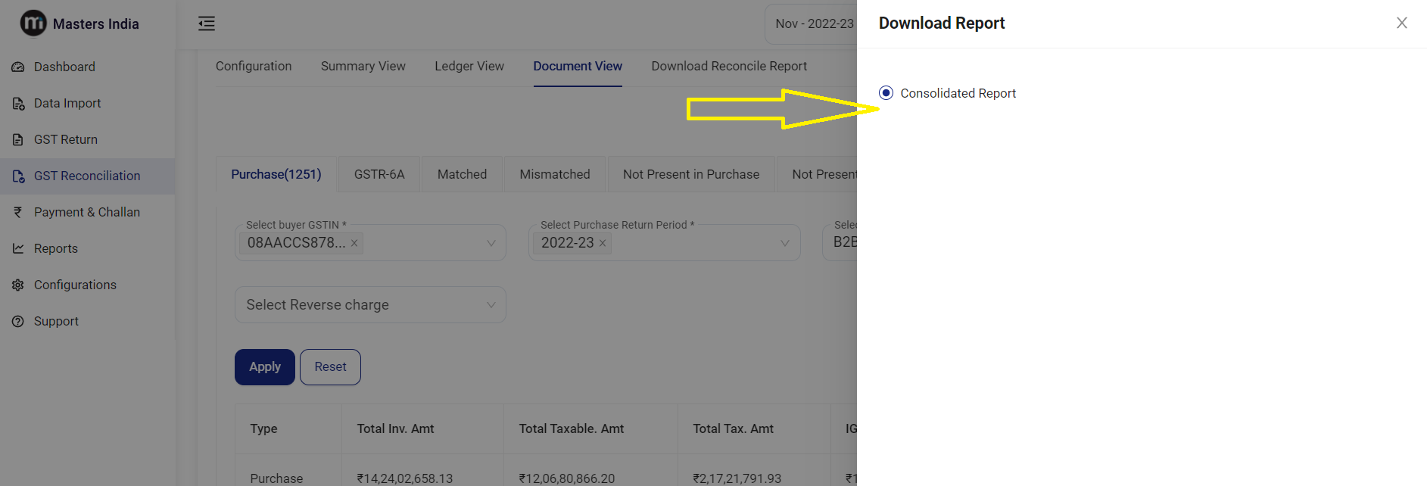
Task: Expand the Select buyer GSTIN dropdown
Action: coord(491,243)
